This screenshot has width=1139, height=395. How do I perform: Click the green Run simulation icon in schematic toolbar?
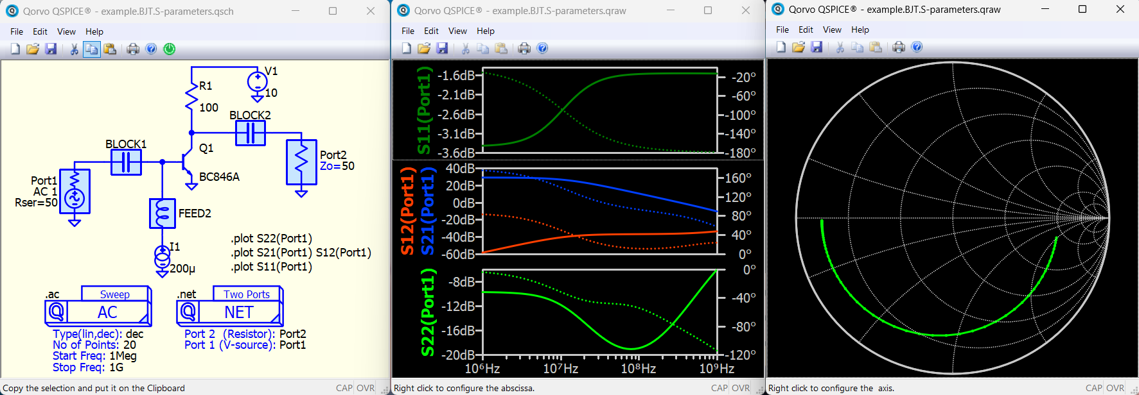170,49
